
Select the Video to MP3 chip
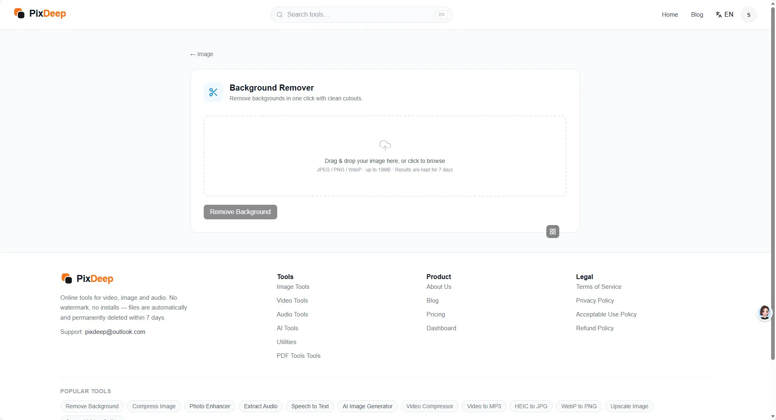tap(484, 406)
